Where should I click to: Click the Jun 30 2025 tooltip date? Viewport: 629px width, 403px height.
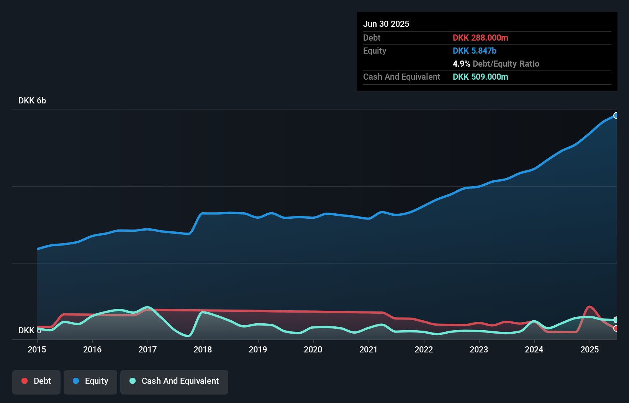(x=386, y=24)
